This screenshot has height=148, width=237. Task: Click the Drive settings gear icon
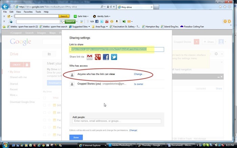click(216, 54)
